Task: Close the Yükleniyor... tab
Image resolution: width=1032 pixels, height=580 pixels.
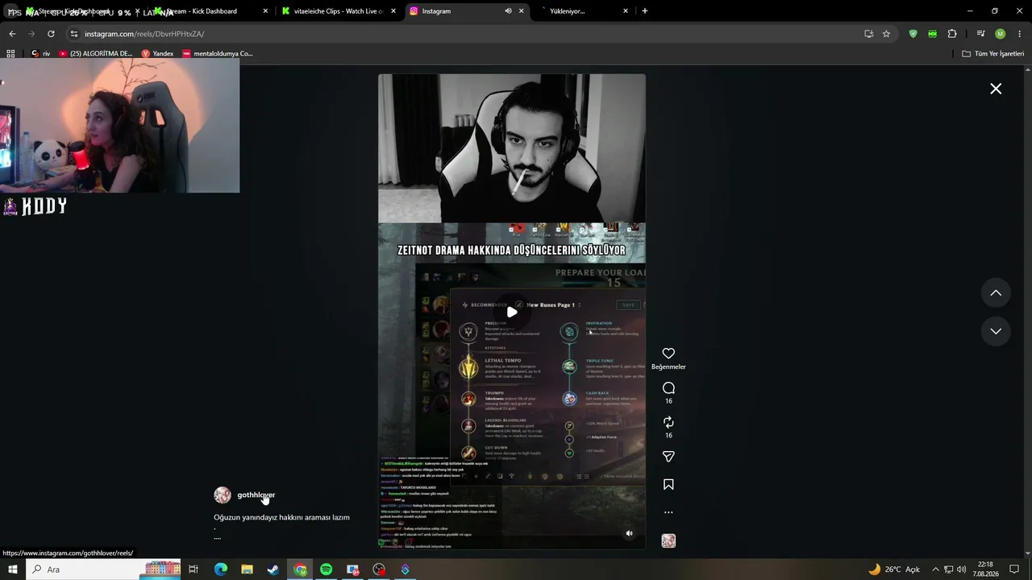Action: point(626,11)
